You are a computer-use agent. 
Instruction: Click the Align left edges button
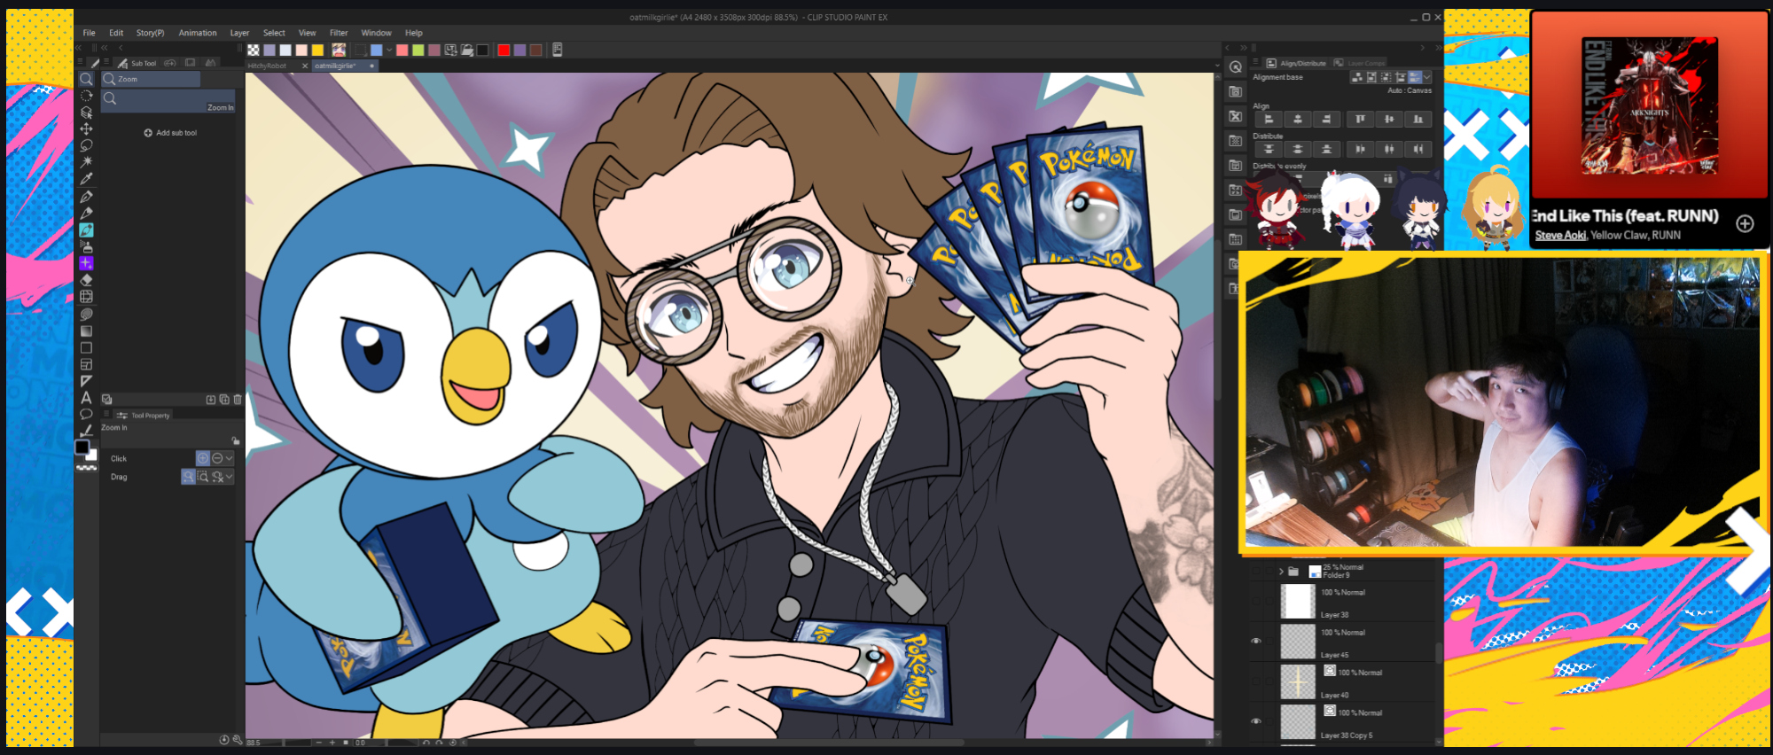click(1269, 119)
